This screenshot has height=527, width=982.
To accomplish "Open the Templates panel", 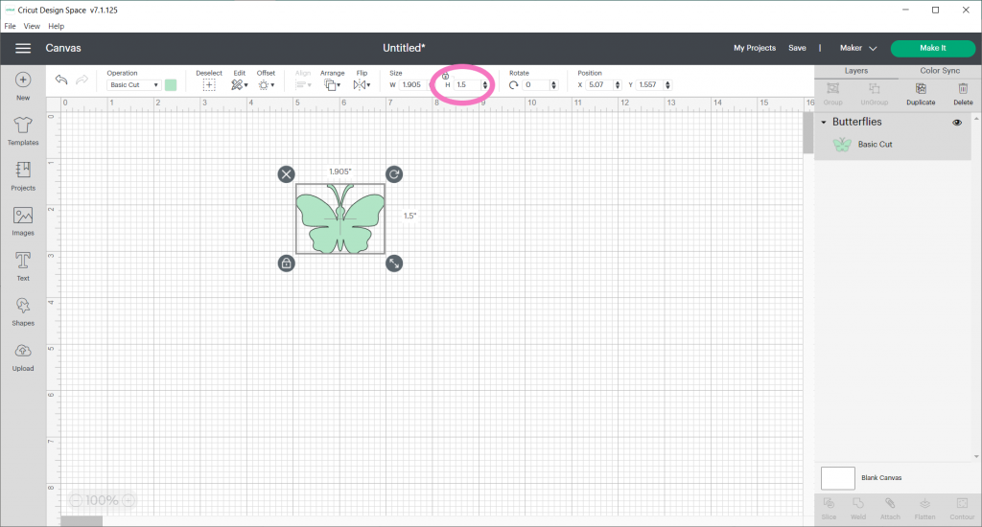I will pyautogui.click(x=23, y=131).
